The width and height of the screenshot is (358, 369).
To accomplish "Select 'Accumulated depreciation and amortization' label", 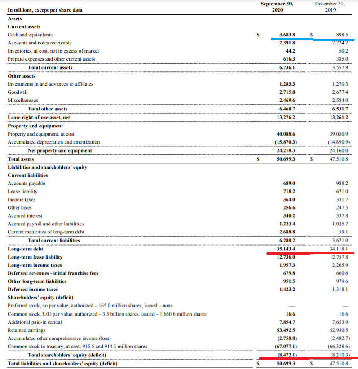I will [x=54, y=142].
